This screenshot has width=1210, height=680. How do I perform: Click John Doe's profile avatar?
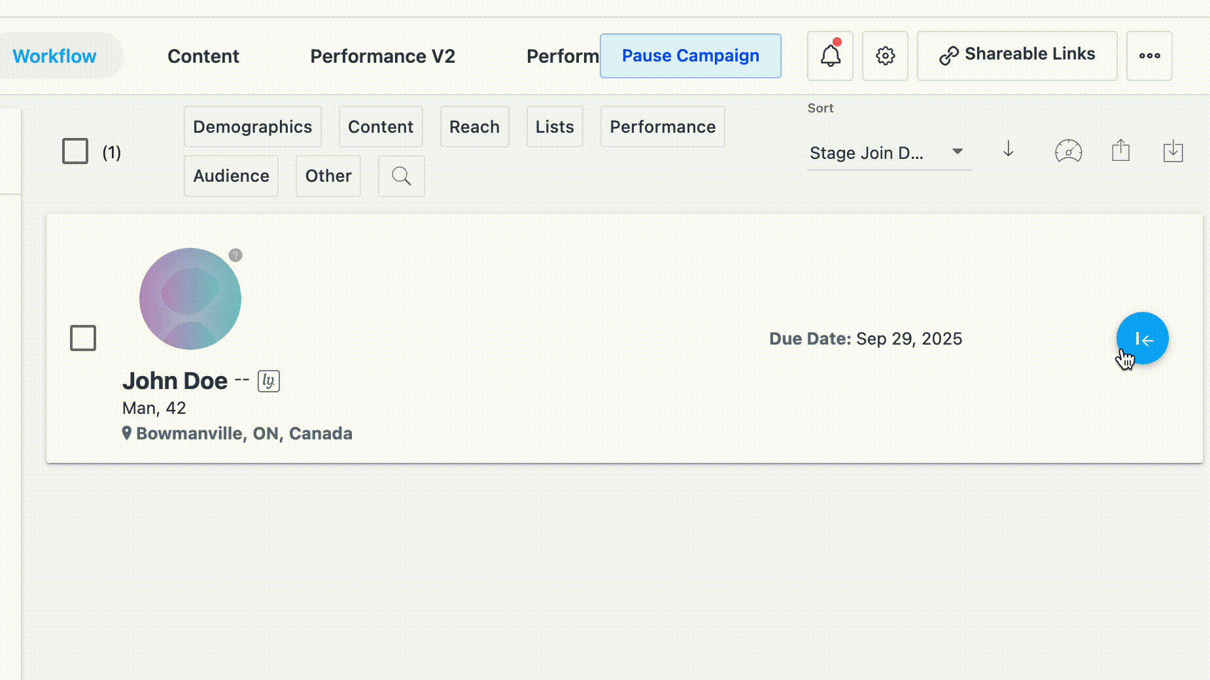click(x=190, y=299)
